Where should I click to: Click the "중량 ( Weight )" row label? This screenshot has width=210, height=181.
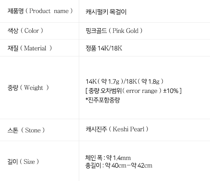tap(28, 88)
